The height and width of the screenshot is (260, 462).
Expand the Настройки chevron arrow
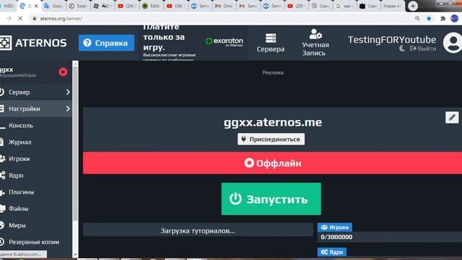coord(68,109)
